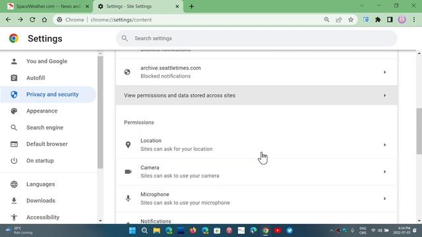
Task: Go forward with the browser forward arrow
Action: point(20,20)
